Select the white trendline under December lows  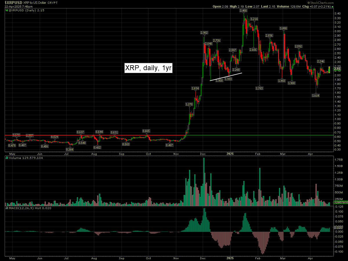(x=226, y=77)
